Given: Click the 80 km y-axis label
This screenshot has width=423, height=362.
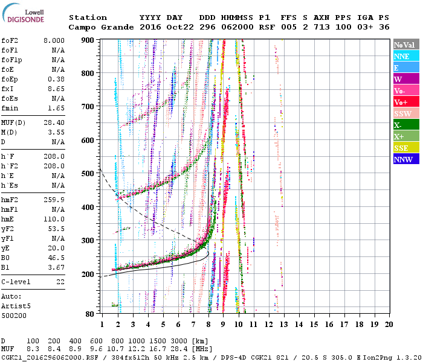Looking at the screenshot, I should [x=90, y=314].
